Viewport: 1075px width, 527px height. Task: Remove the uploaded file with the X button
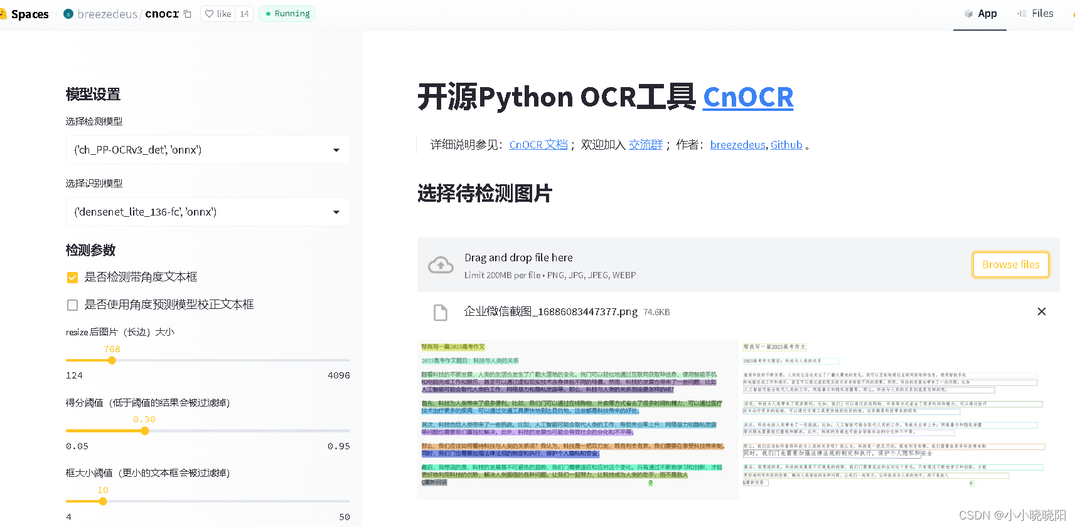coord(1041,311)
